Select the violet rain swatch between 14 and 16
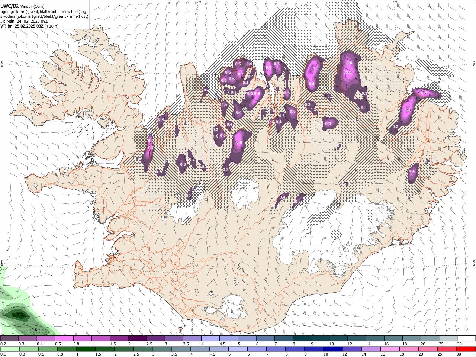Screen dimensions: 476x357 click(x=371, y=349)
